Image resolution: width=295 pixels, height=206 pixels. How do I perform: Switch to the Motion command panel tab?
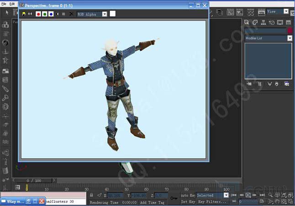click(272, 22)
